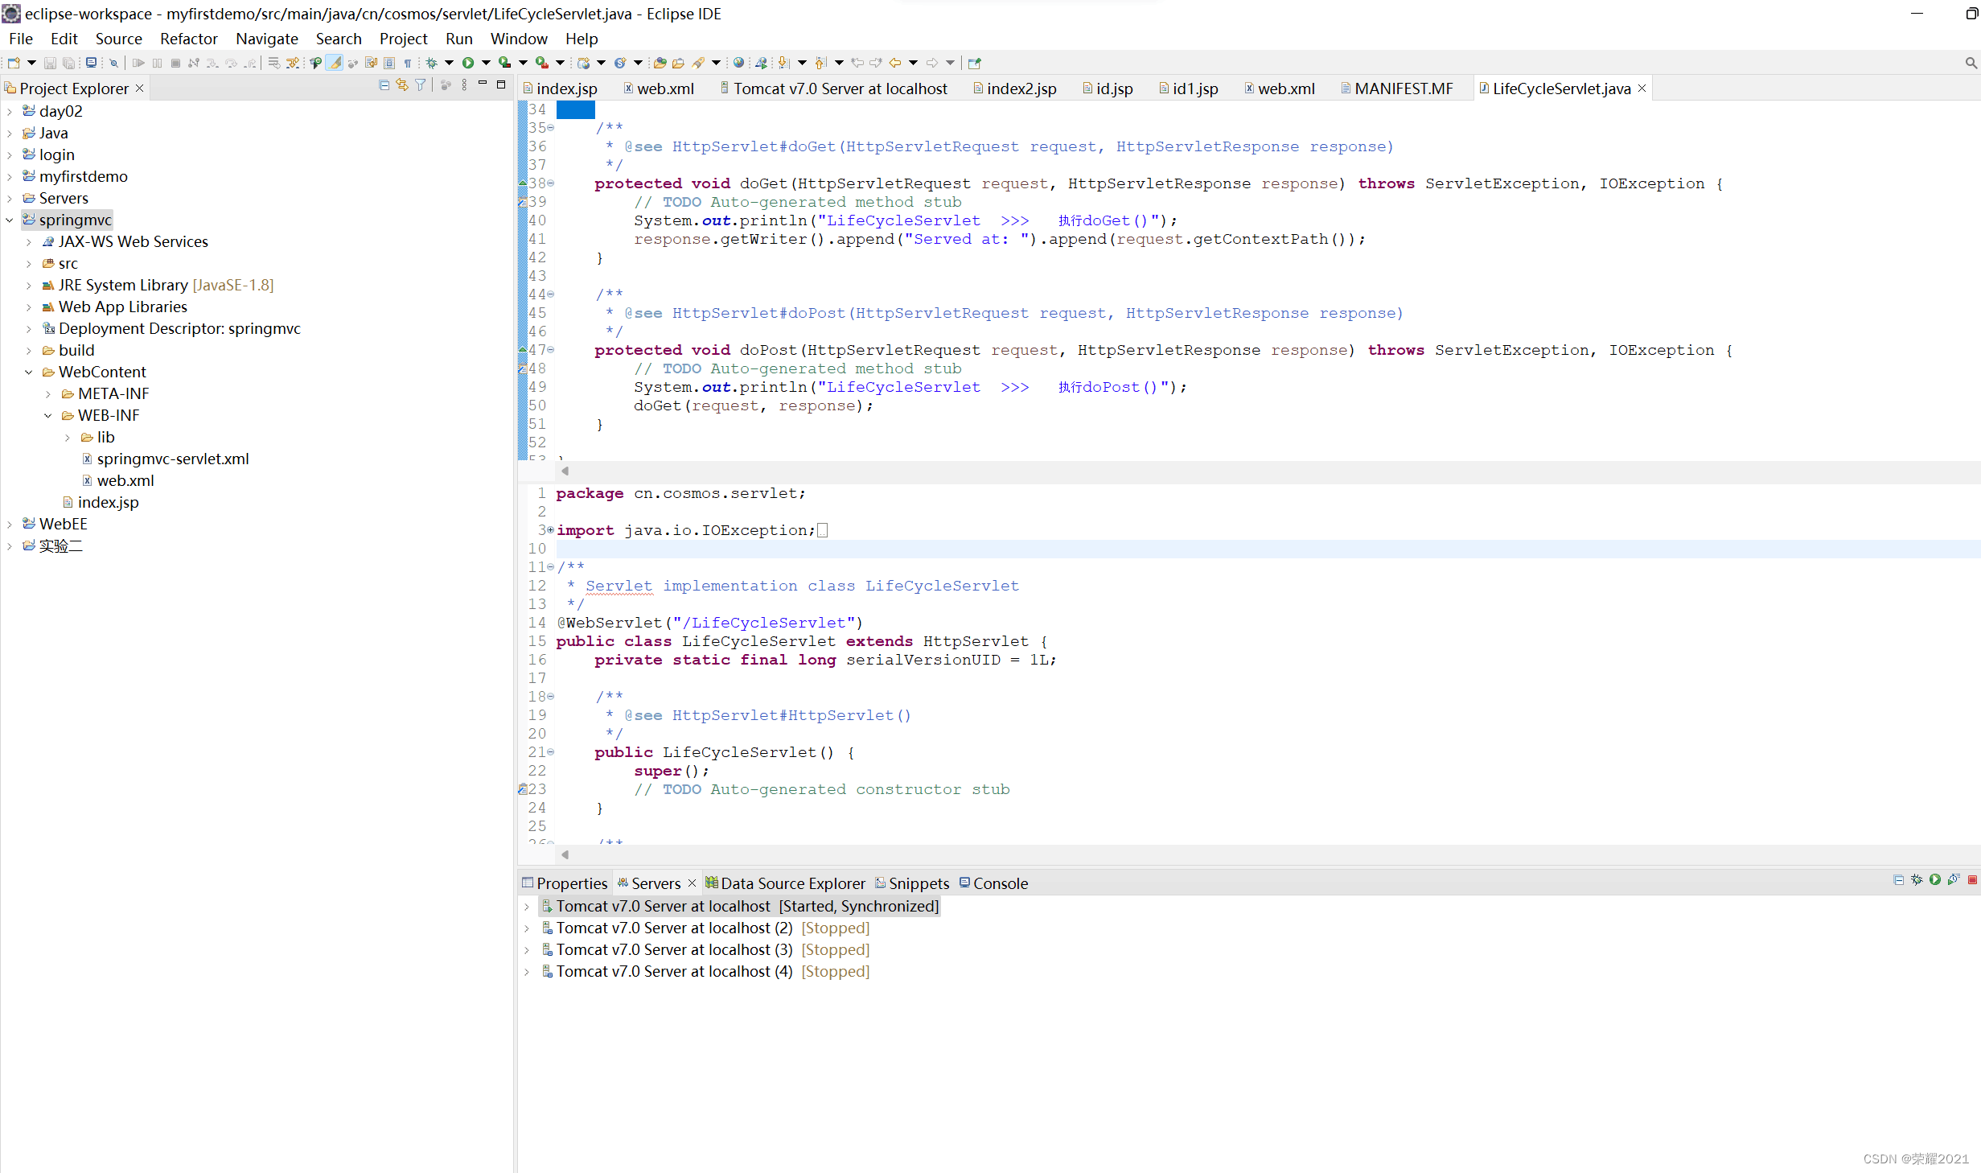Image resolution: width=1981 pixels, height=1173 pixels.
Task: Toggle Show Whitespace Characters pilcrow icon
Action: (408, 63)
